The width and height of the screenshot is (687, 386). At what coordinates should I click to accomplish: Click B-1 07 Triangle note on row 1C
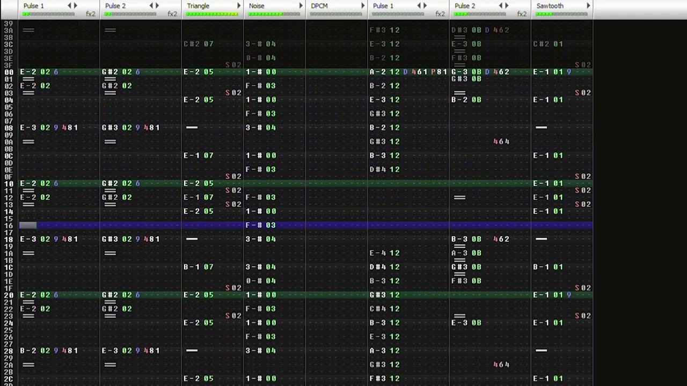coord(199,267)
